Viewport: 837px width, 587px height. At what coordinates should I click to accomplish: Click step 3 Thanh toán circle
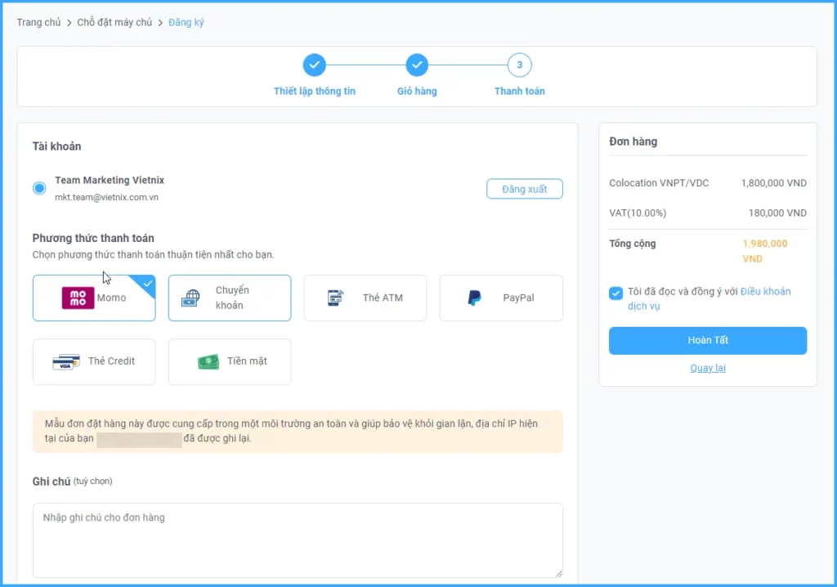pos(519,65)
